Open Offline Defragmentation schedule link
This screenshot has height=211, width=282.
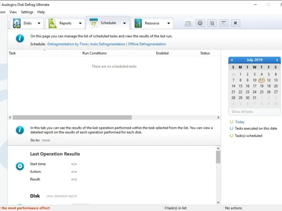pos(147,44)
